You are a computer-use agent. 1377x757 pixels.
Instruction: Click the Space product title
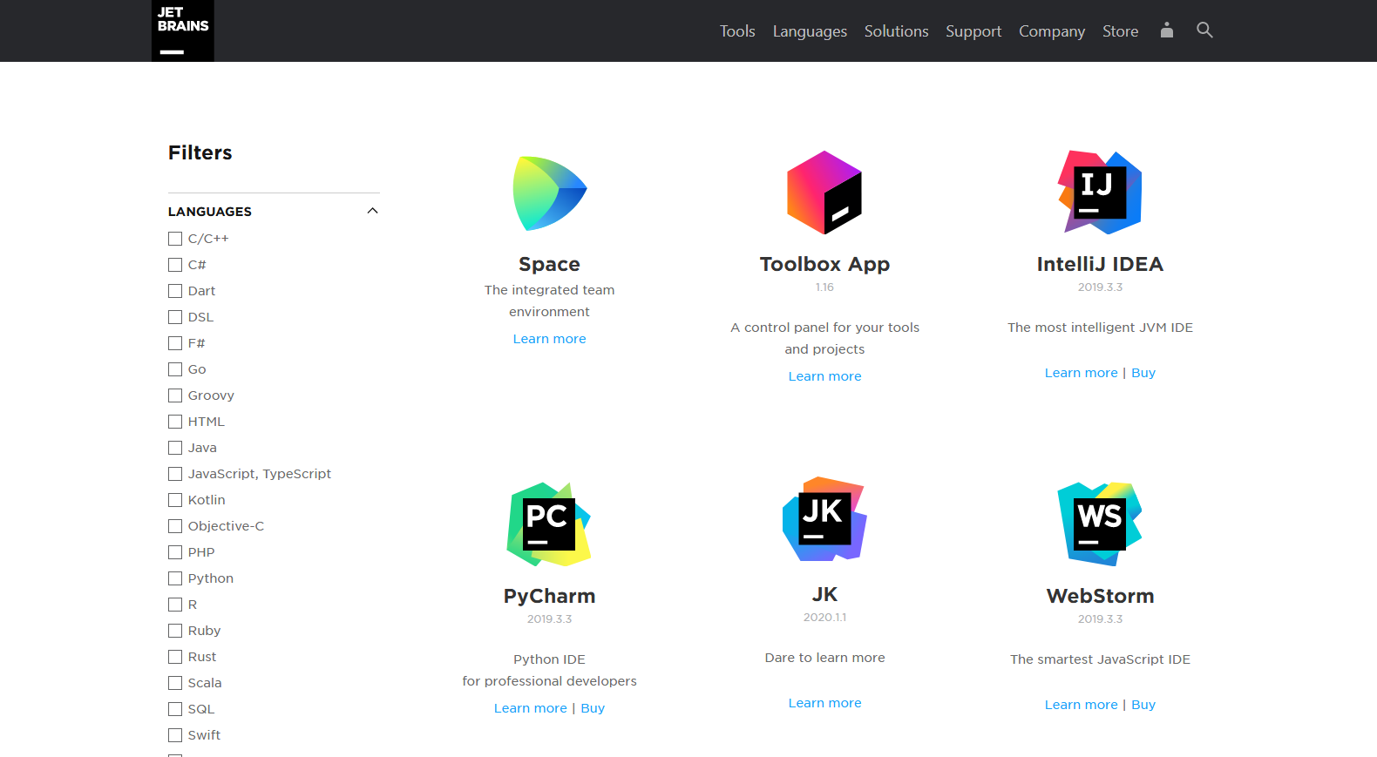click(549, 264)
